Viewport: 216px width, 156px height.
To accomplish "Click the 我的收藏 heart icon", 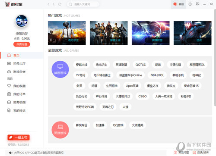I will (9, 86).
